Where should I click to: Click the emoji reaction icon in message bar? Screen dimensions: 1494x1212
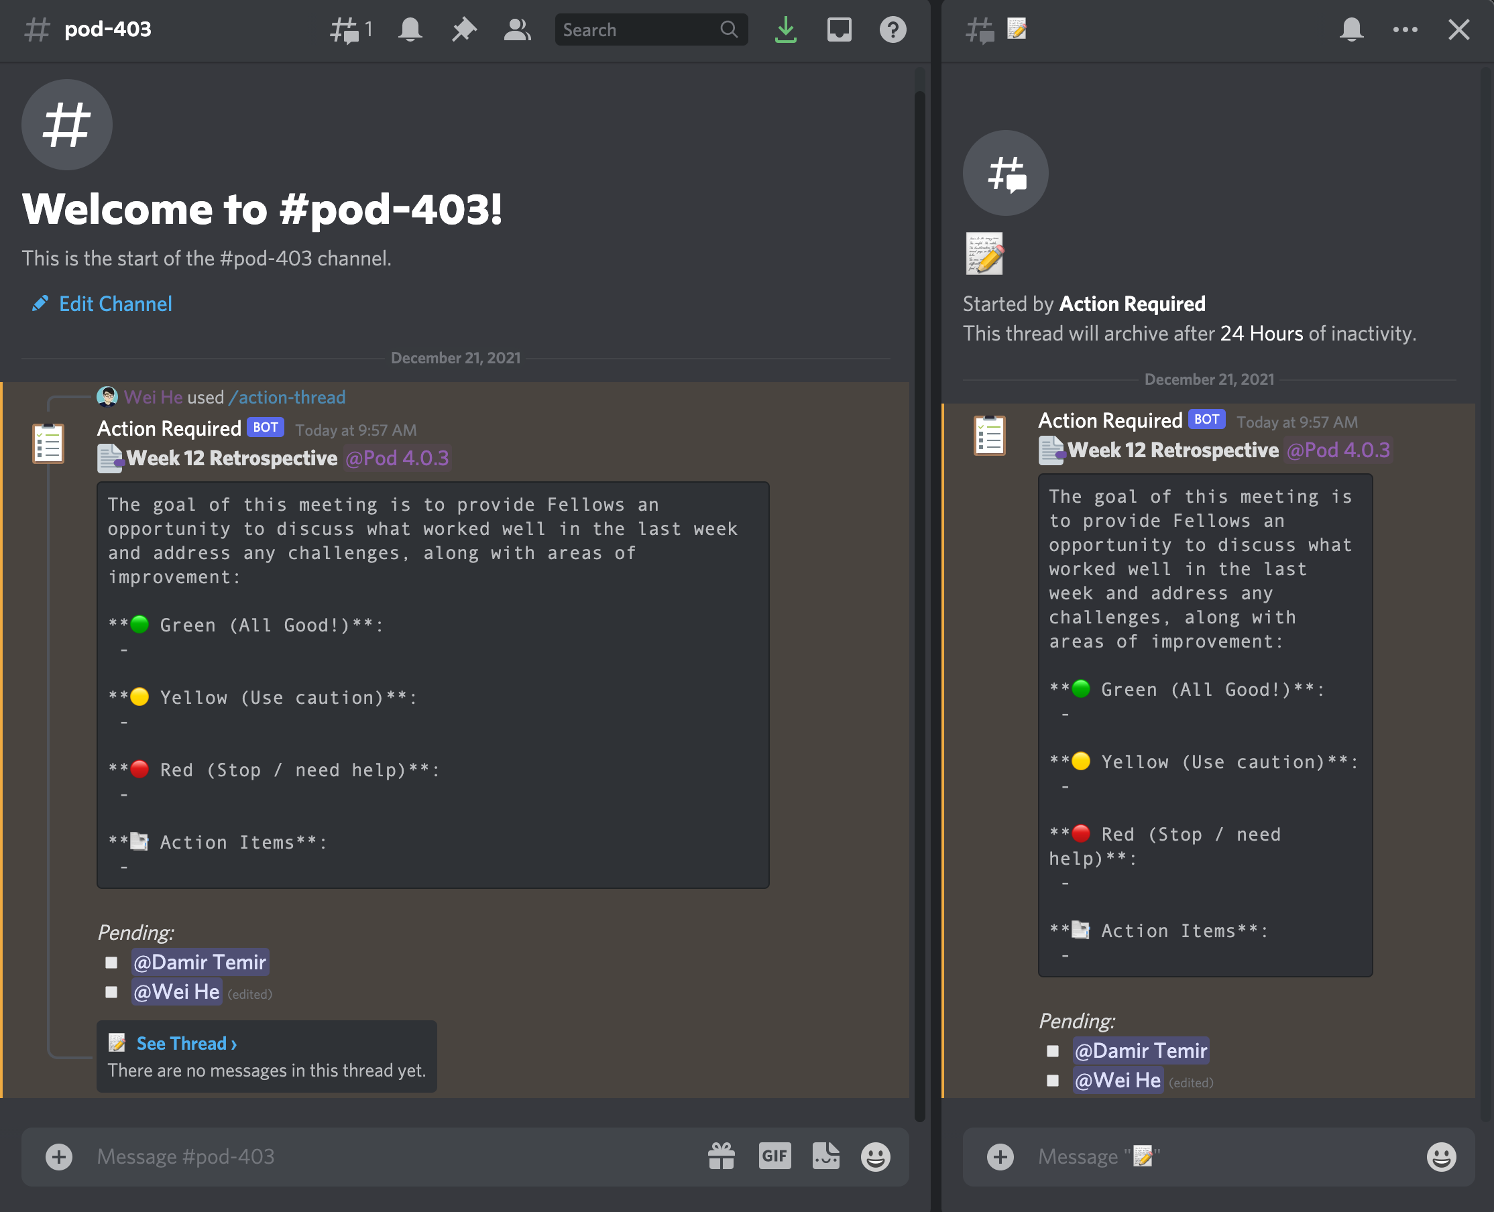point(876,1158)
